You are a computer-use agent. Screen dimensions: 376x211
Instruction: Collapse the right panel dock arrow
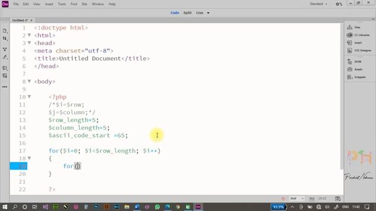click(x=373, y=19)
